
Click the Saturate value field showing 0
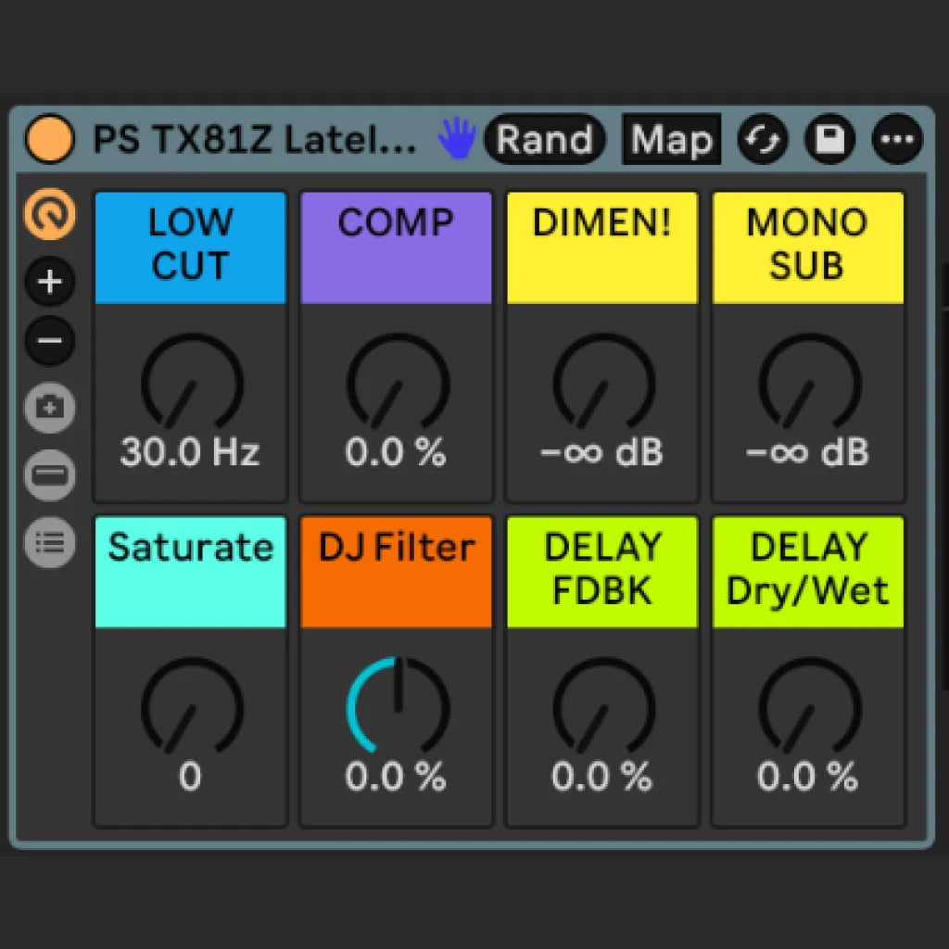click(x=190, y=778)
